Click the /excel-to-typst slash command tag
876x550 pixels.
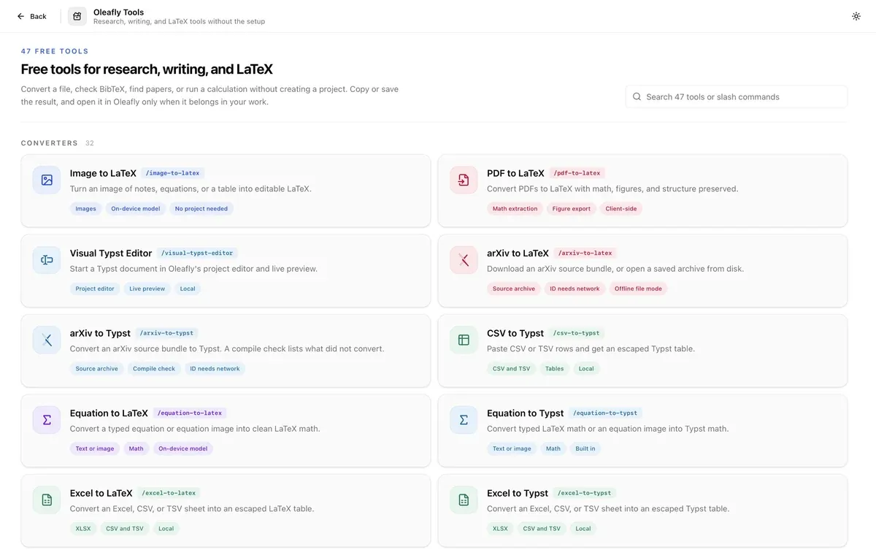[585, 493]
